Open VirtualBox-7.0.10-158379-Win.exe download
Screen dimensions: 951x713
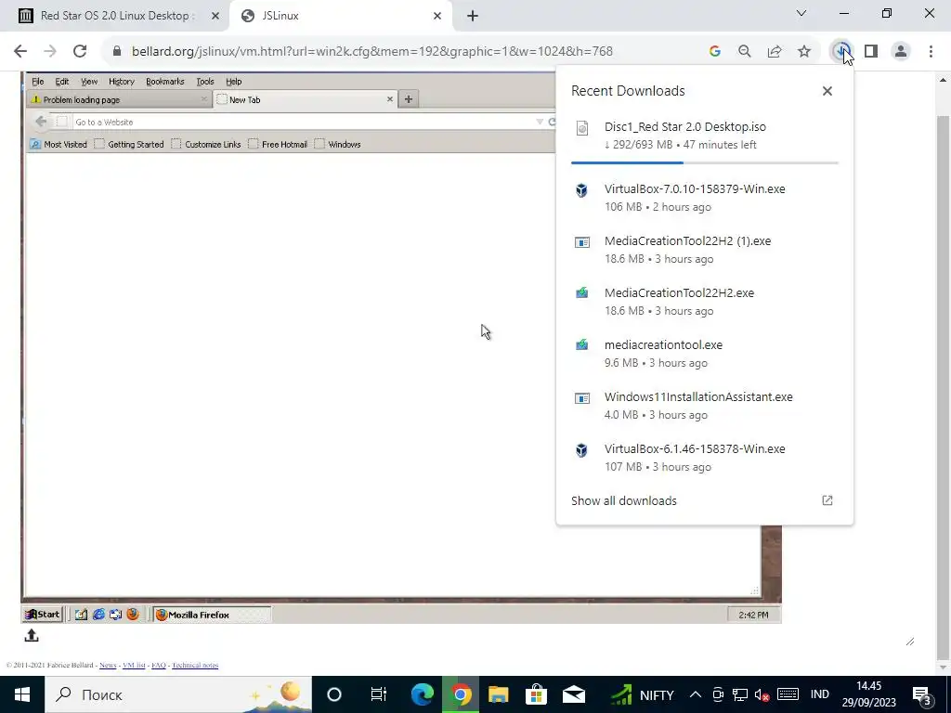tap(704, 198)
